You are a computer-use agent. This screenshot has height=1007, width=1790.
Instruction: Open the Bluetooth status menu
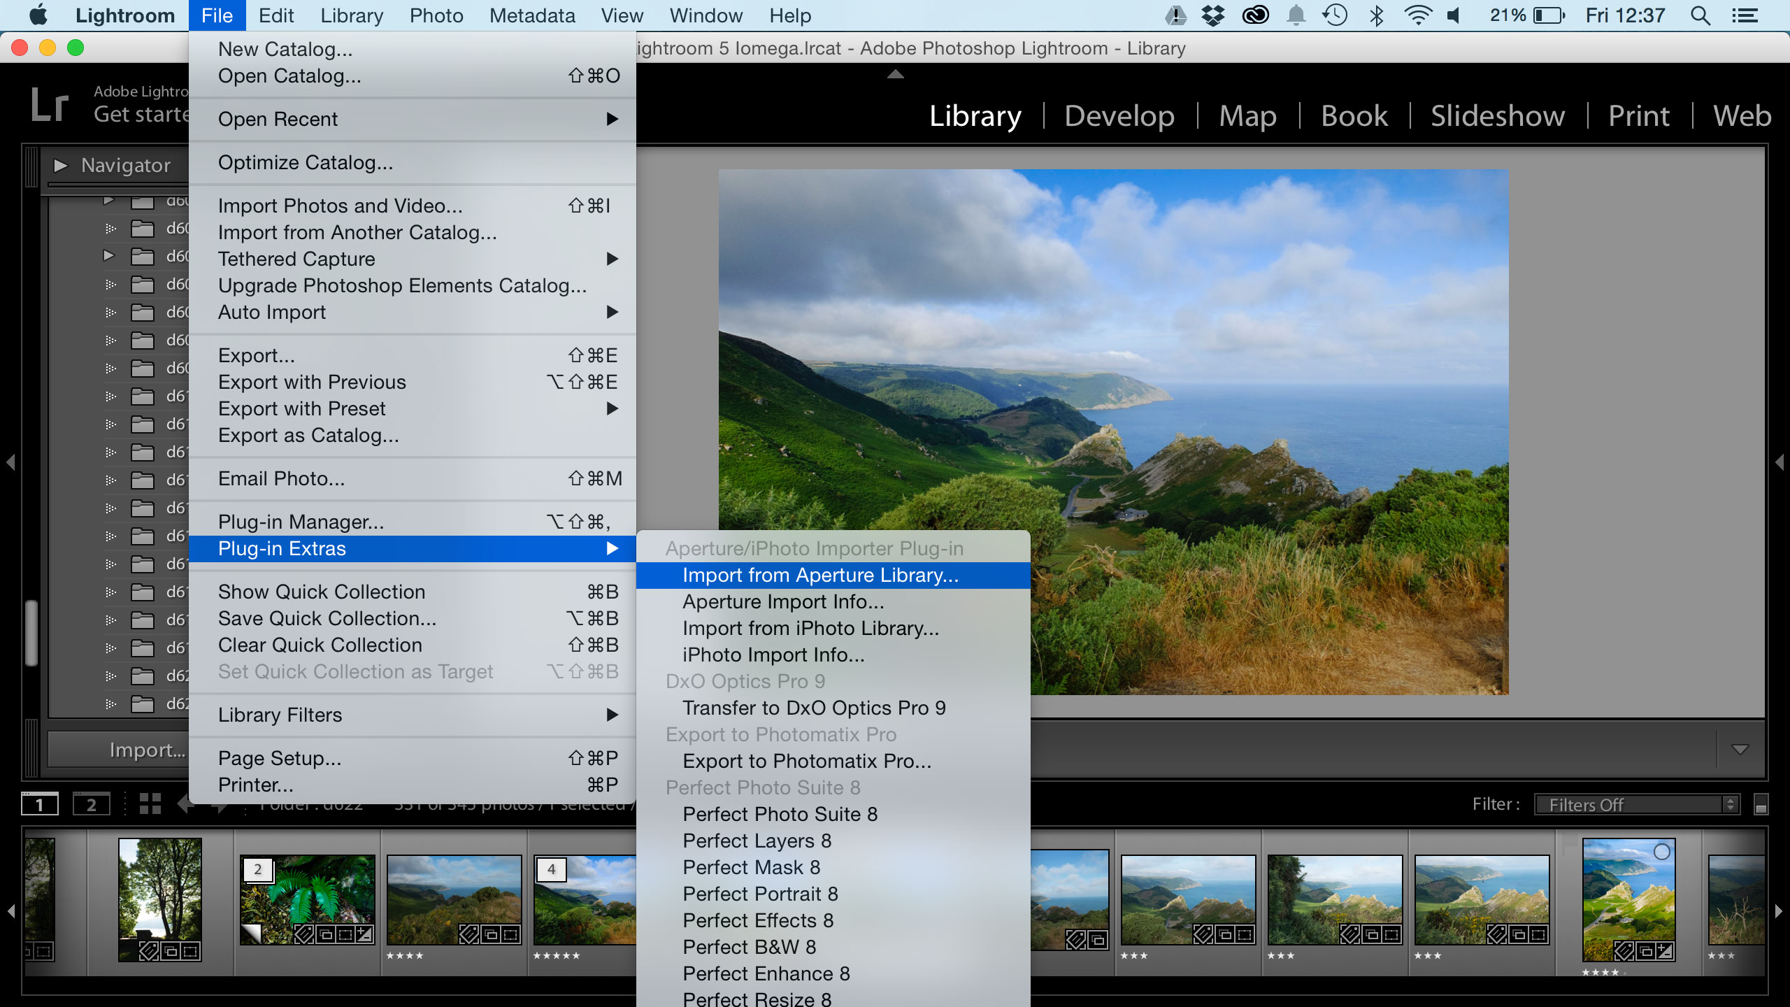[1376, 15]
